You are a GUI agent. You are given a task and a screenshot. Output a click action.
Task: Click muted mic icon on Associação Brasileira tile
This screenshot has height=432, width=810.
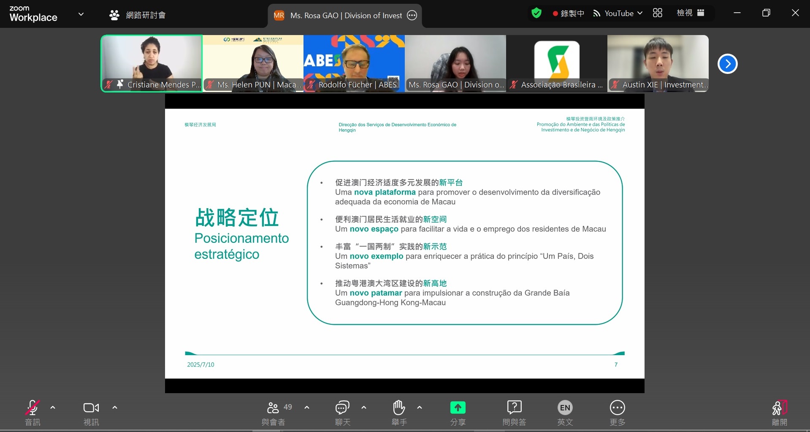point(513,84)
